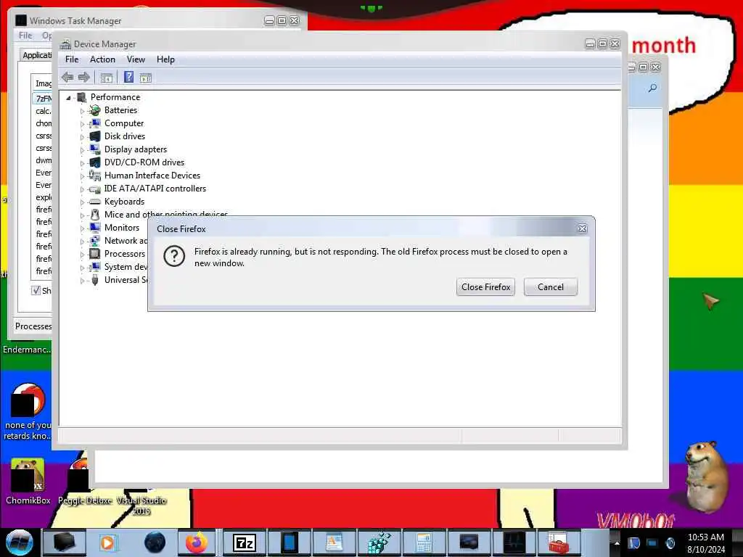Expand the Display adapters node
743x557 pixels.
click(82, 150)
